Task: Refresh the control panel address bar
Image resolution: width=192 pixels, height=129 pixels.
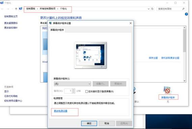Action: [x=152, y=9]
